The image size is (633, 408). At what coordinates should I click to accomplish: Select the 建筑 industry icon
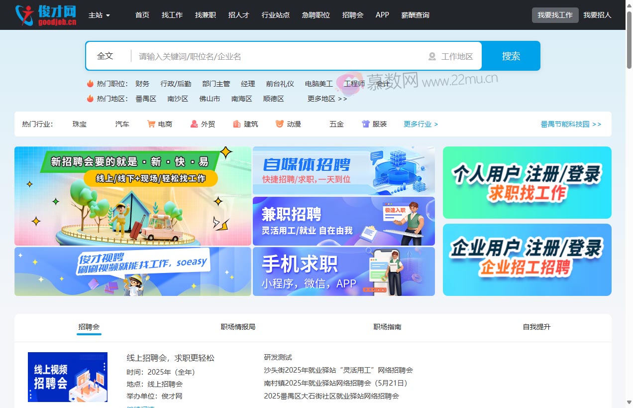[x=236, y=124]
